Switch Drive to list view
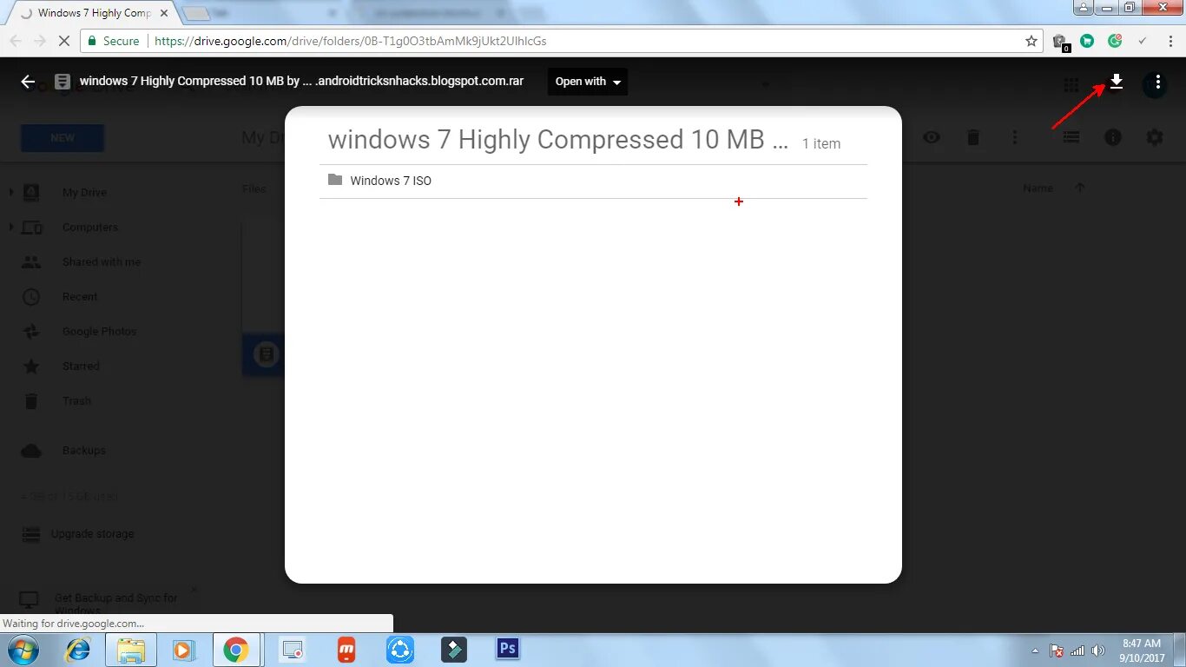This screenshot has height=667, width=1186. [x=1071, y=137]
